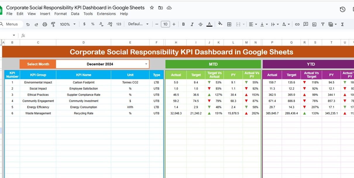Open the View menu
This screenshot has width=354, height=178.
click(x=32, y=14)
